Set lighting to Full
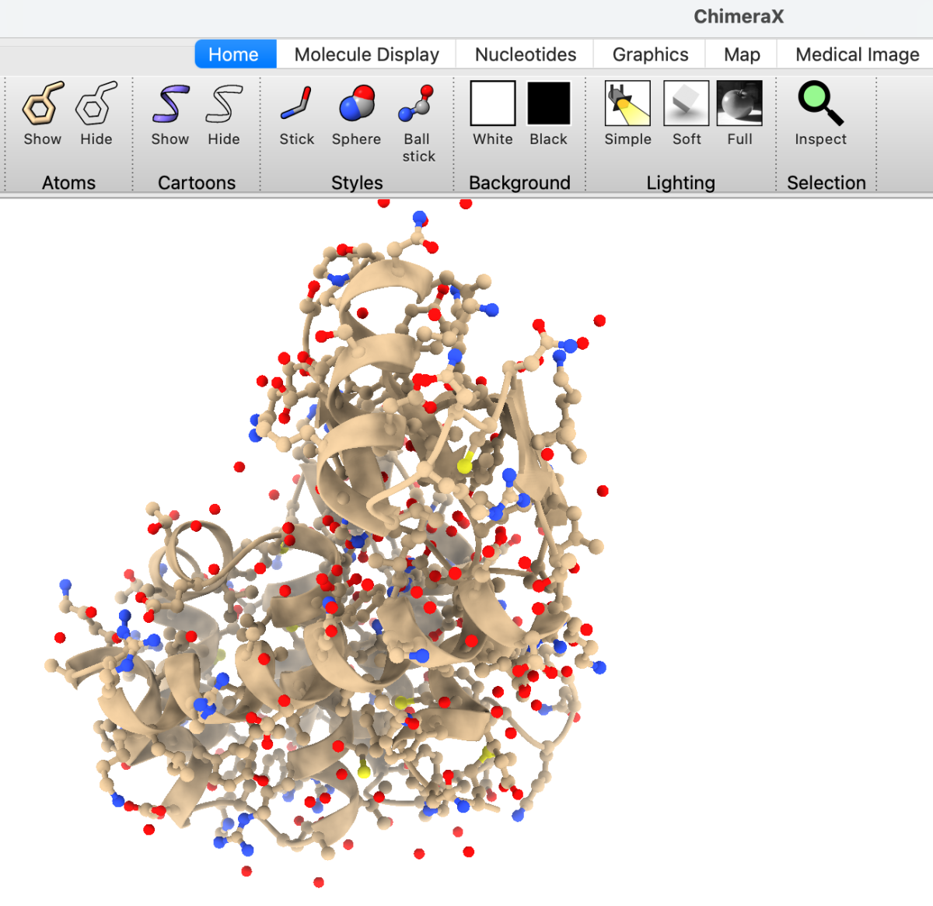933x906 pixels. (x=739, y=103)
